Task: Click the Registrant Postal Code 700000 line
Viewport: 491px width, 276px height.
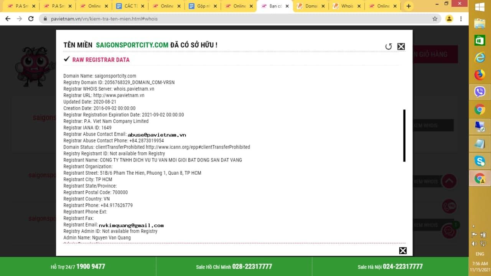Action: [x=96, y=192]
